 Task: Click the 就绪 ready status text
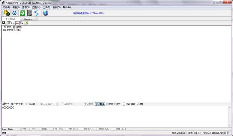[4, 133]
